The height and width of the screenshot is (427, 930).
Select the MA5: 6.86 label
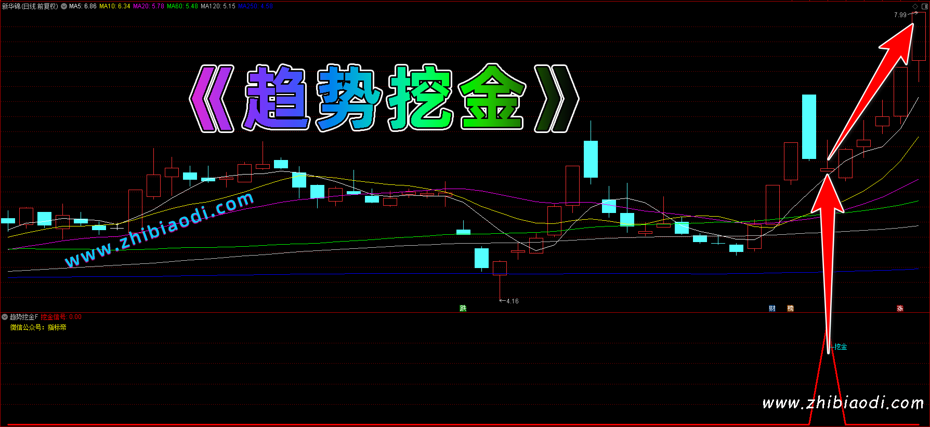point(83,6)
